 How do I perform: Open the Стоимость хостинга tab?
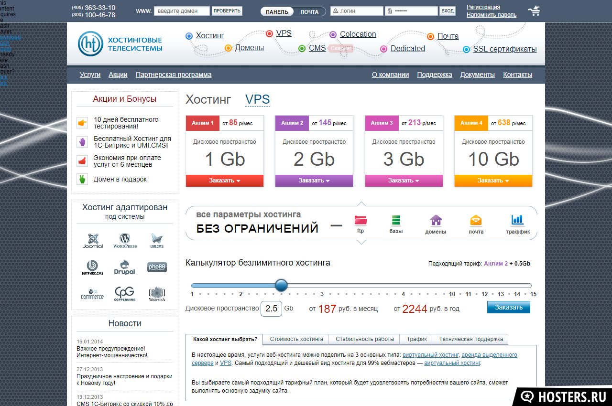[x=296, y=339]
